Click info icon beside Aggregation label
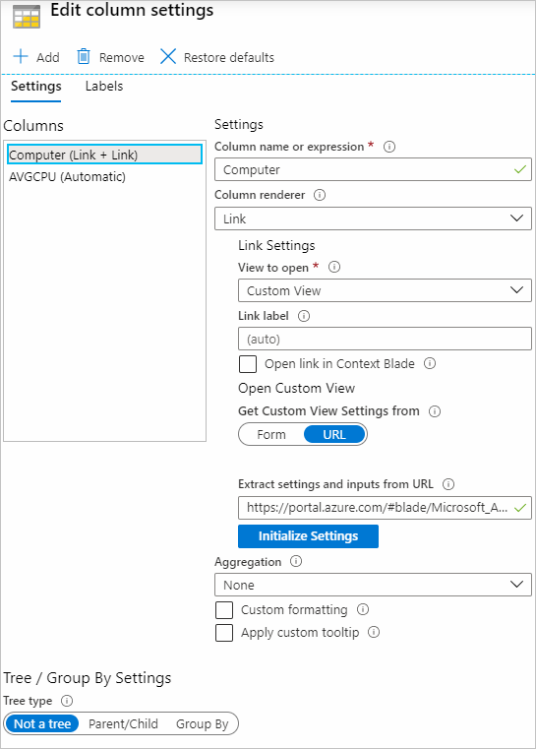 (x=296, y=561)
